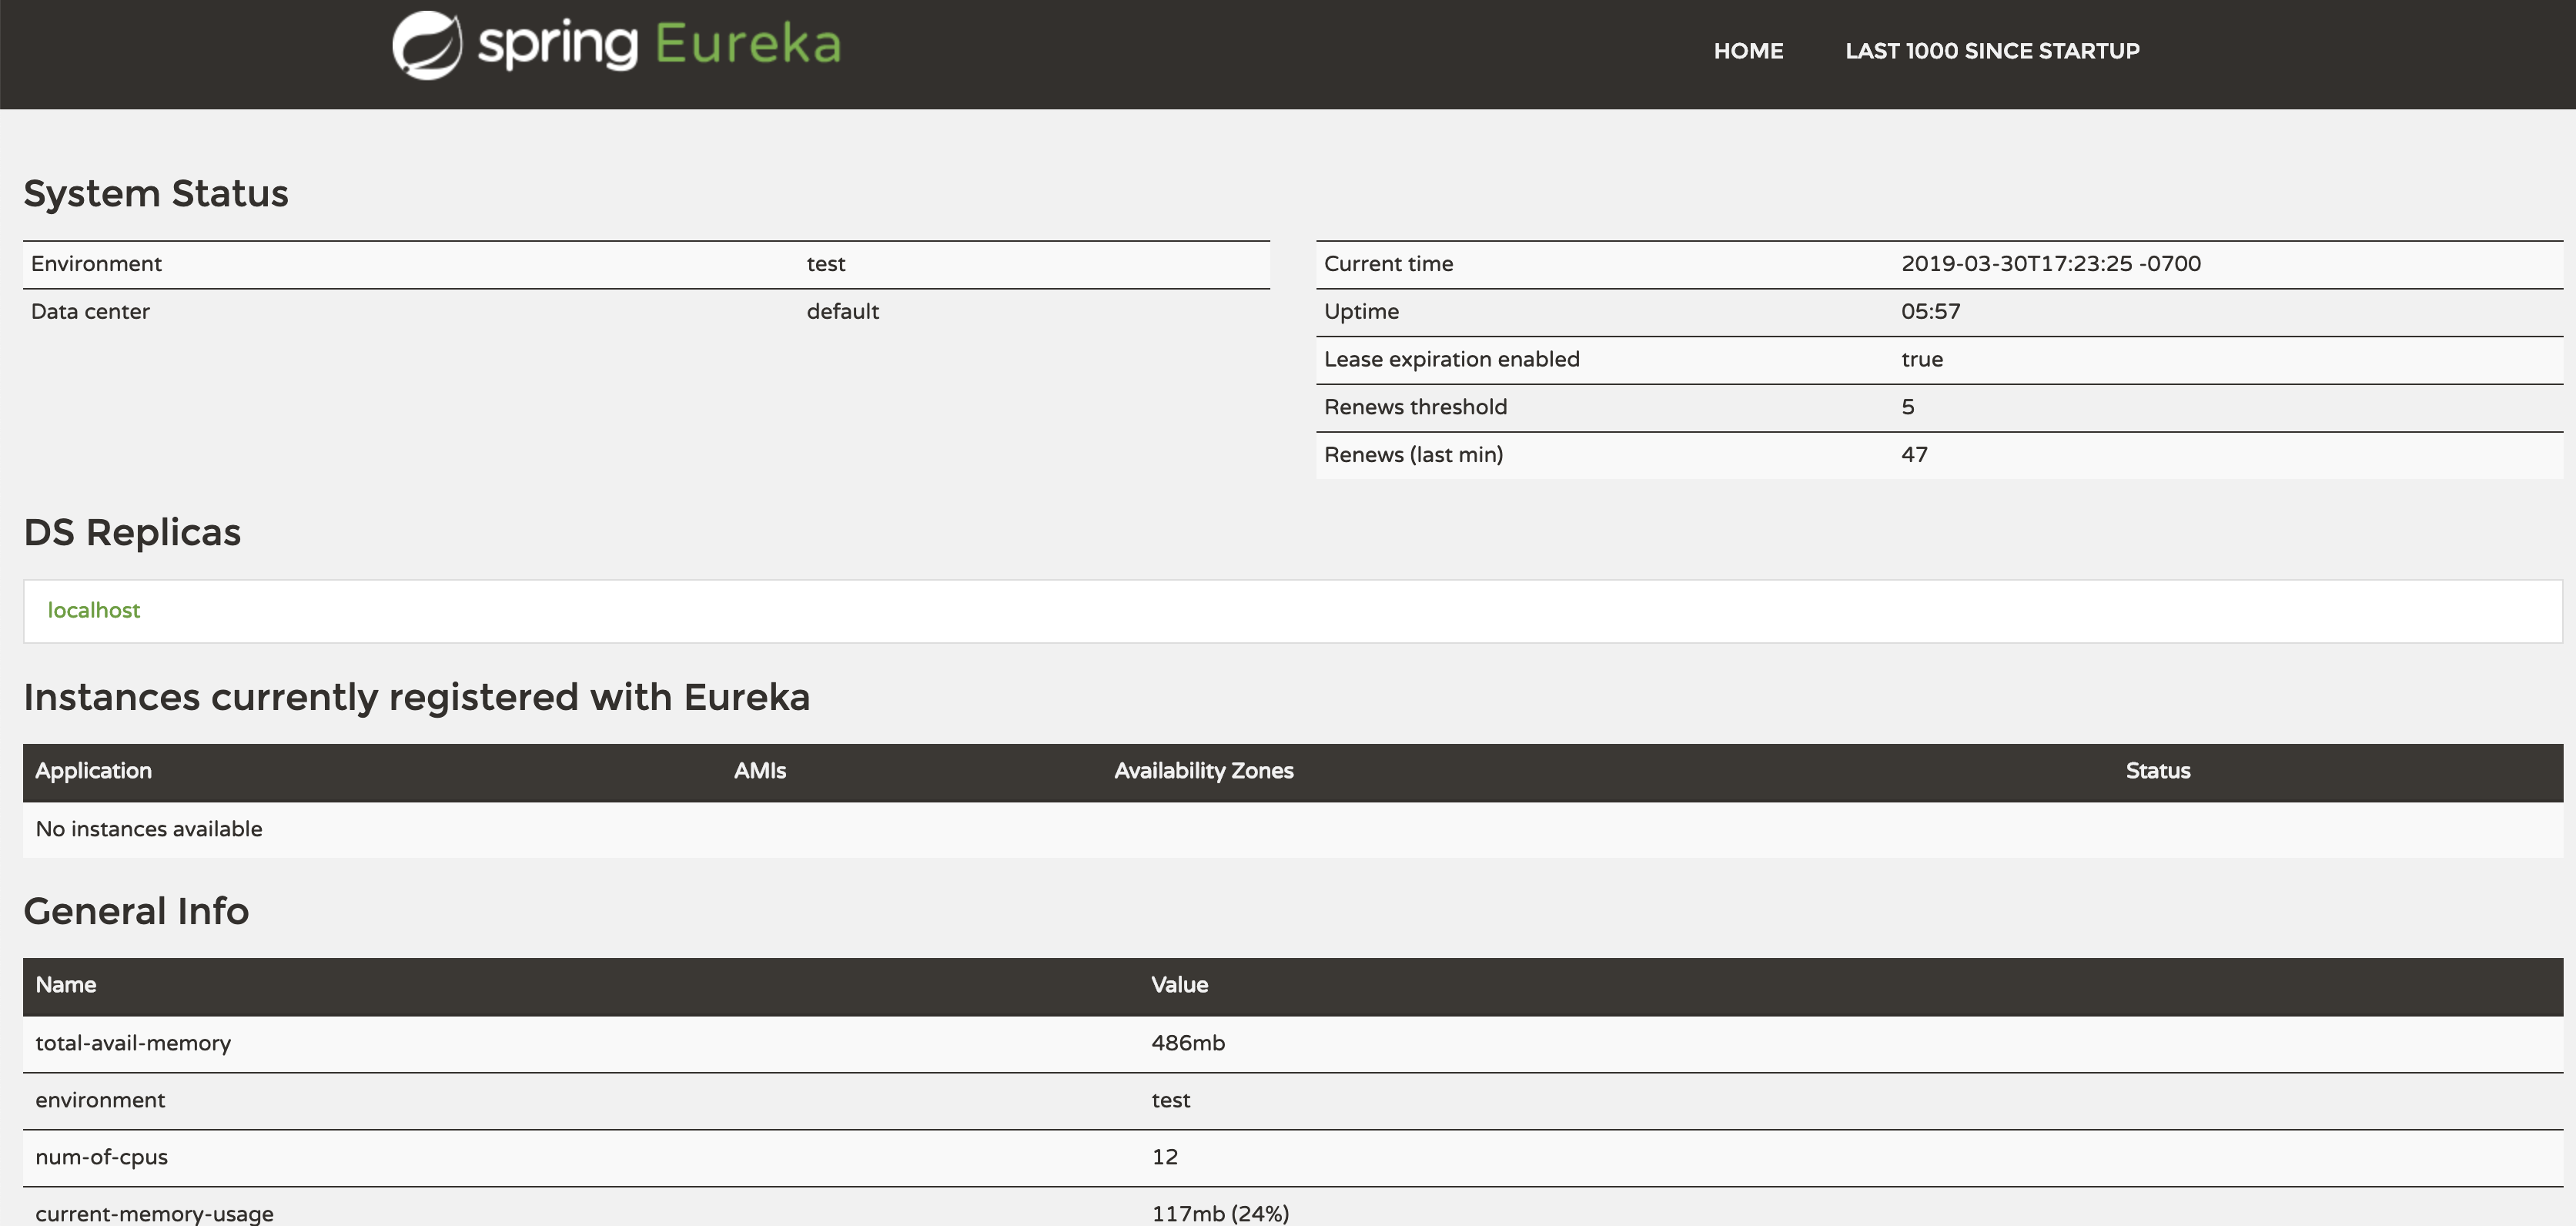Open the HOME navigation link
This screenshot has width=2576, height=1226.
coord(1748,51)
